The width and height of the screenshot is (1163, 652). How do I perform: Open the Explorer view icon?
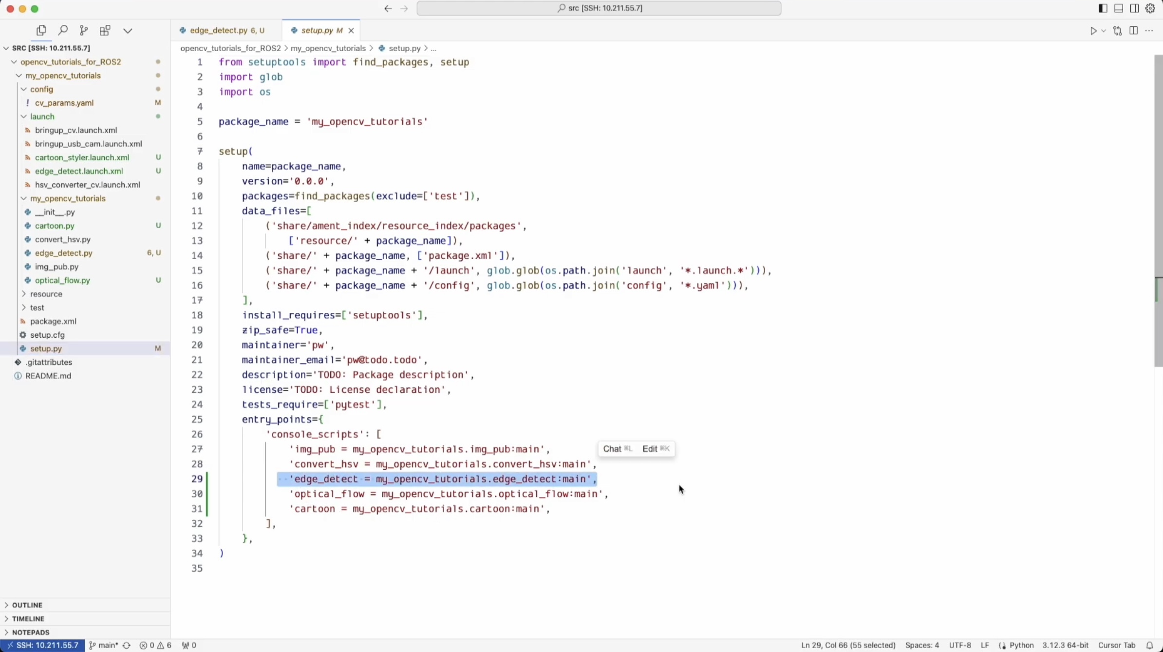click(x=41, y=31)
